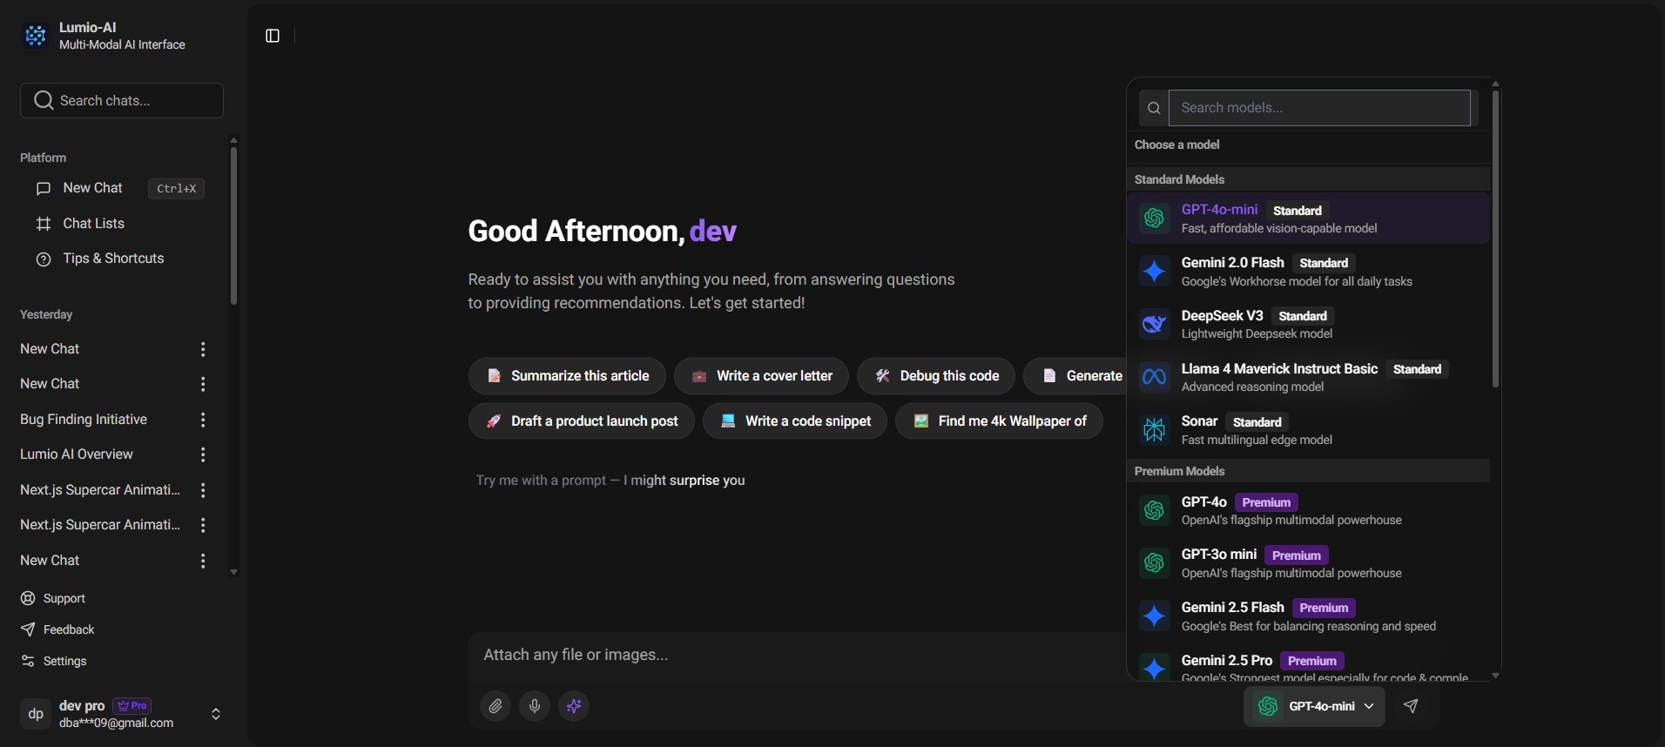The width and height of the screenshot is (1665, 747).
Task: Select Sonar Standard model
Action: 1308,430
